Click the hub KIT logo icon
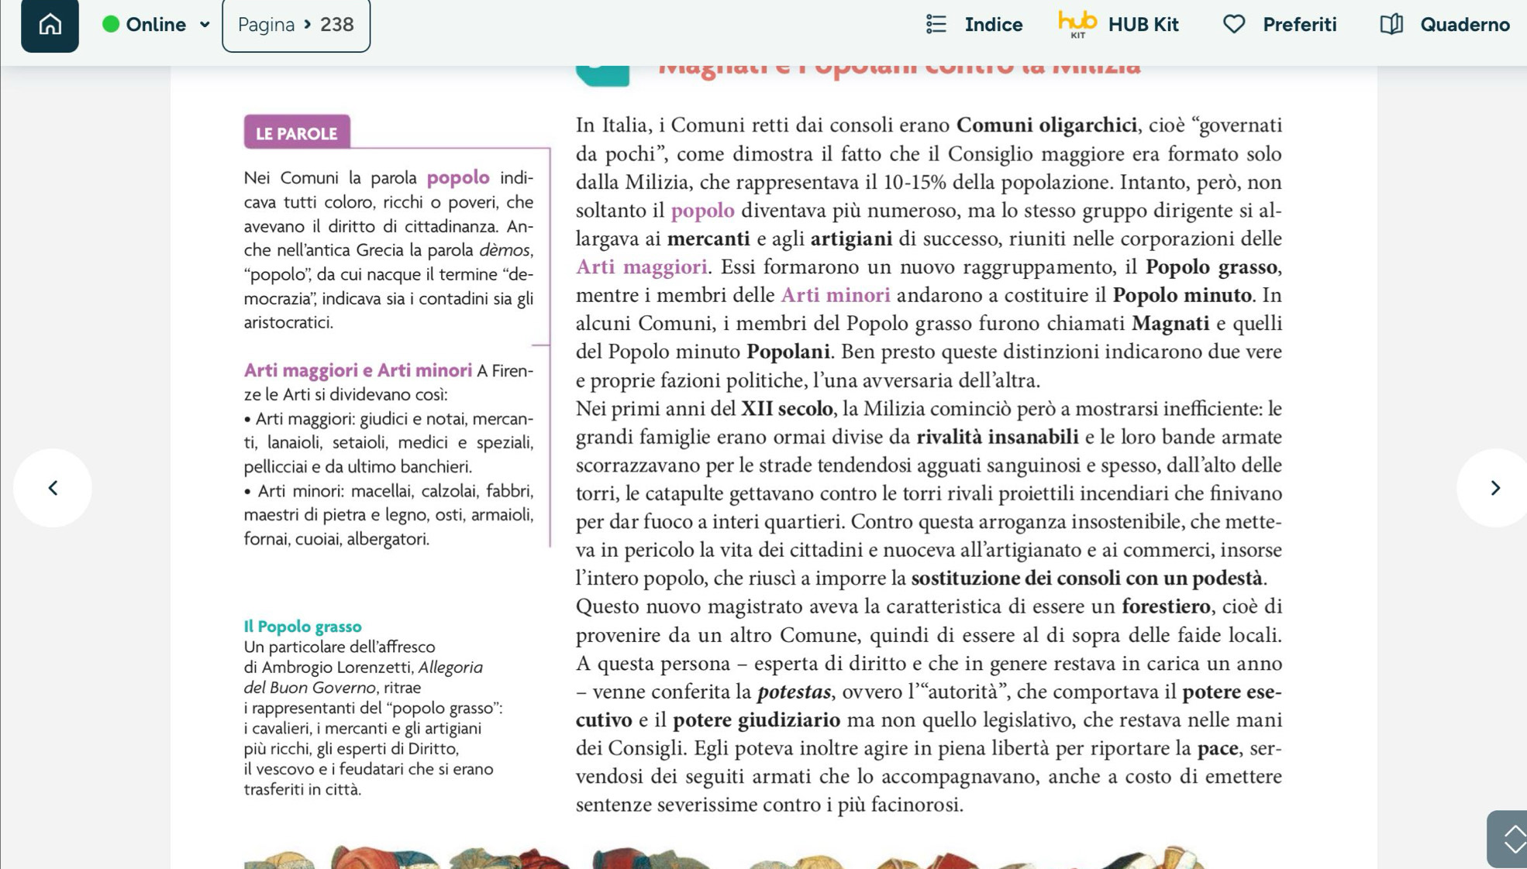The height and width of the screenshot is (869, 1527). click(x=1077, y=25)
